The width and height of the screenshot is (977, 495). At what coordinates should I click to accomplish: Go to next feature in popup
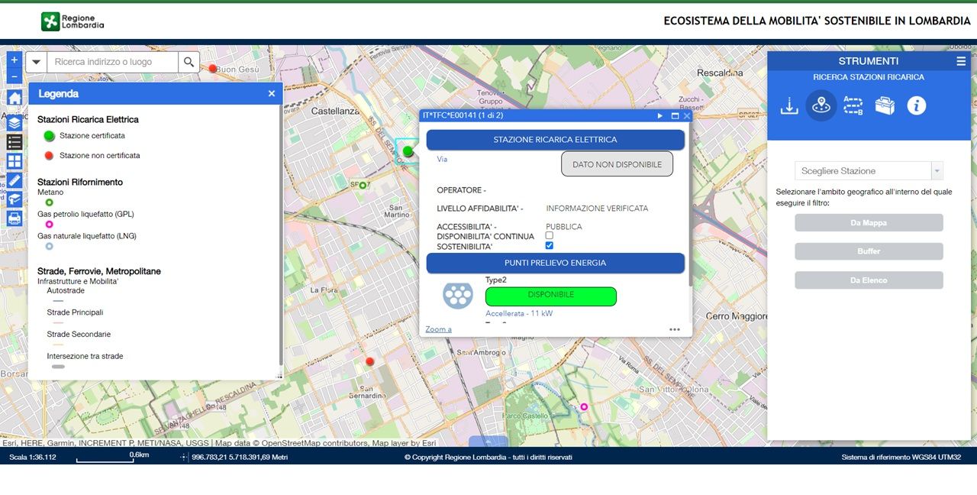pos(660,116)
